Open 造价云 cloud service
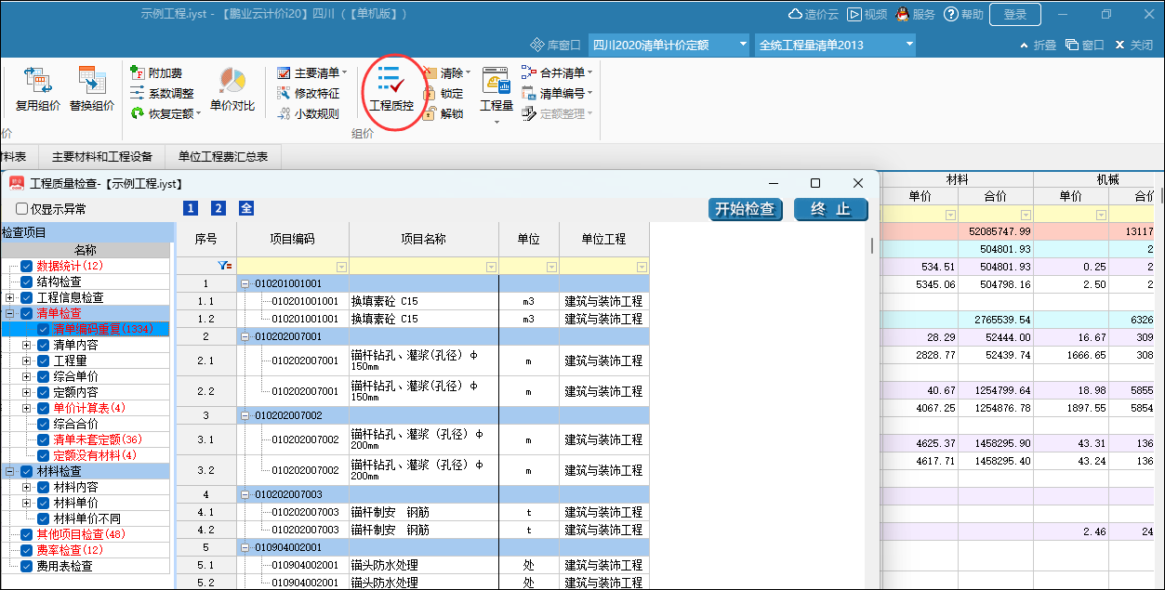 813,14
